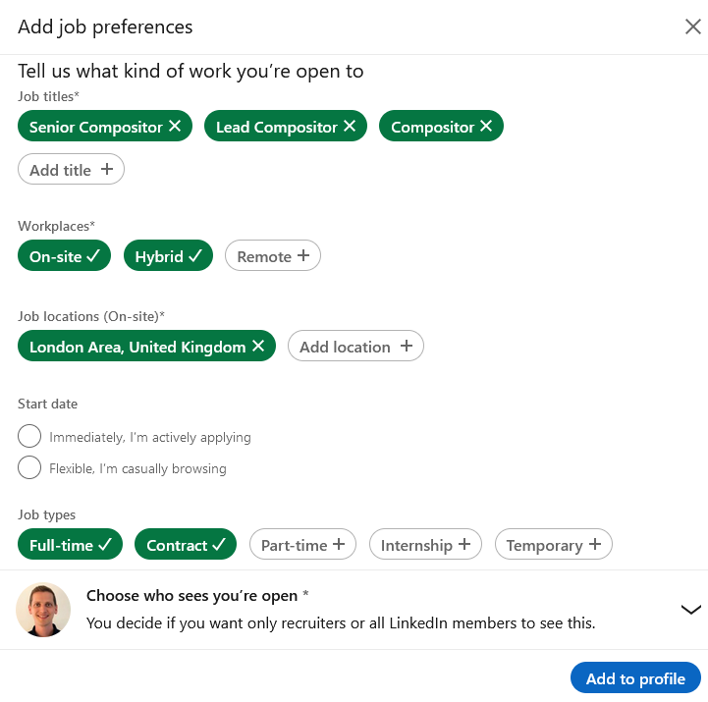
Task: Click the plus icon on Add title
Action: (x=107, y=170)
